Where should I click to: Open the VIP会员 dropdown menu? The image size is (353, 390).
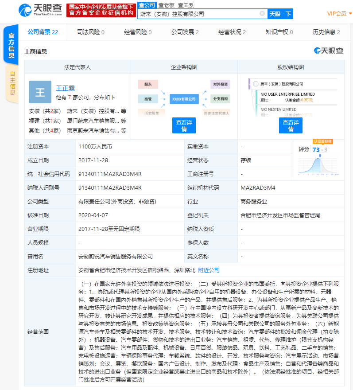pos(339,14)
